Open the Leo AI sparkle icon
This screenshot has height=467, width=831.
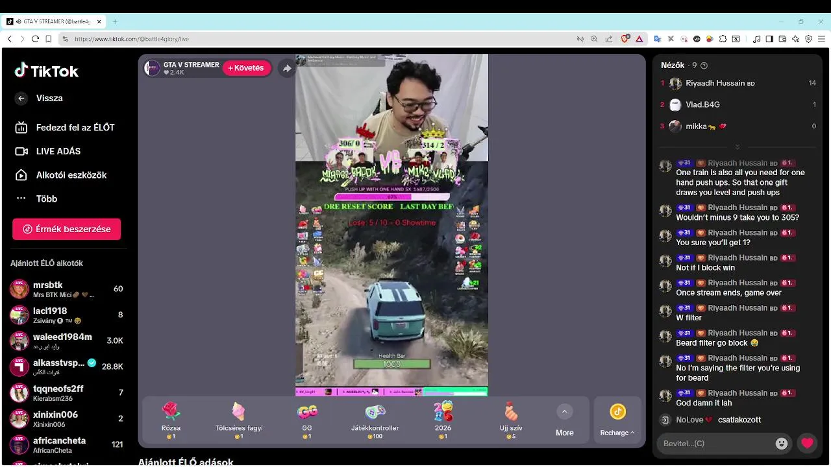point(795,39)
